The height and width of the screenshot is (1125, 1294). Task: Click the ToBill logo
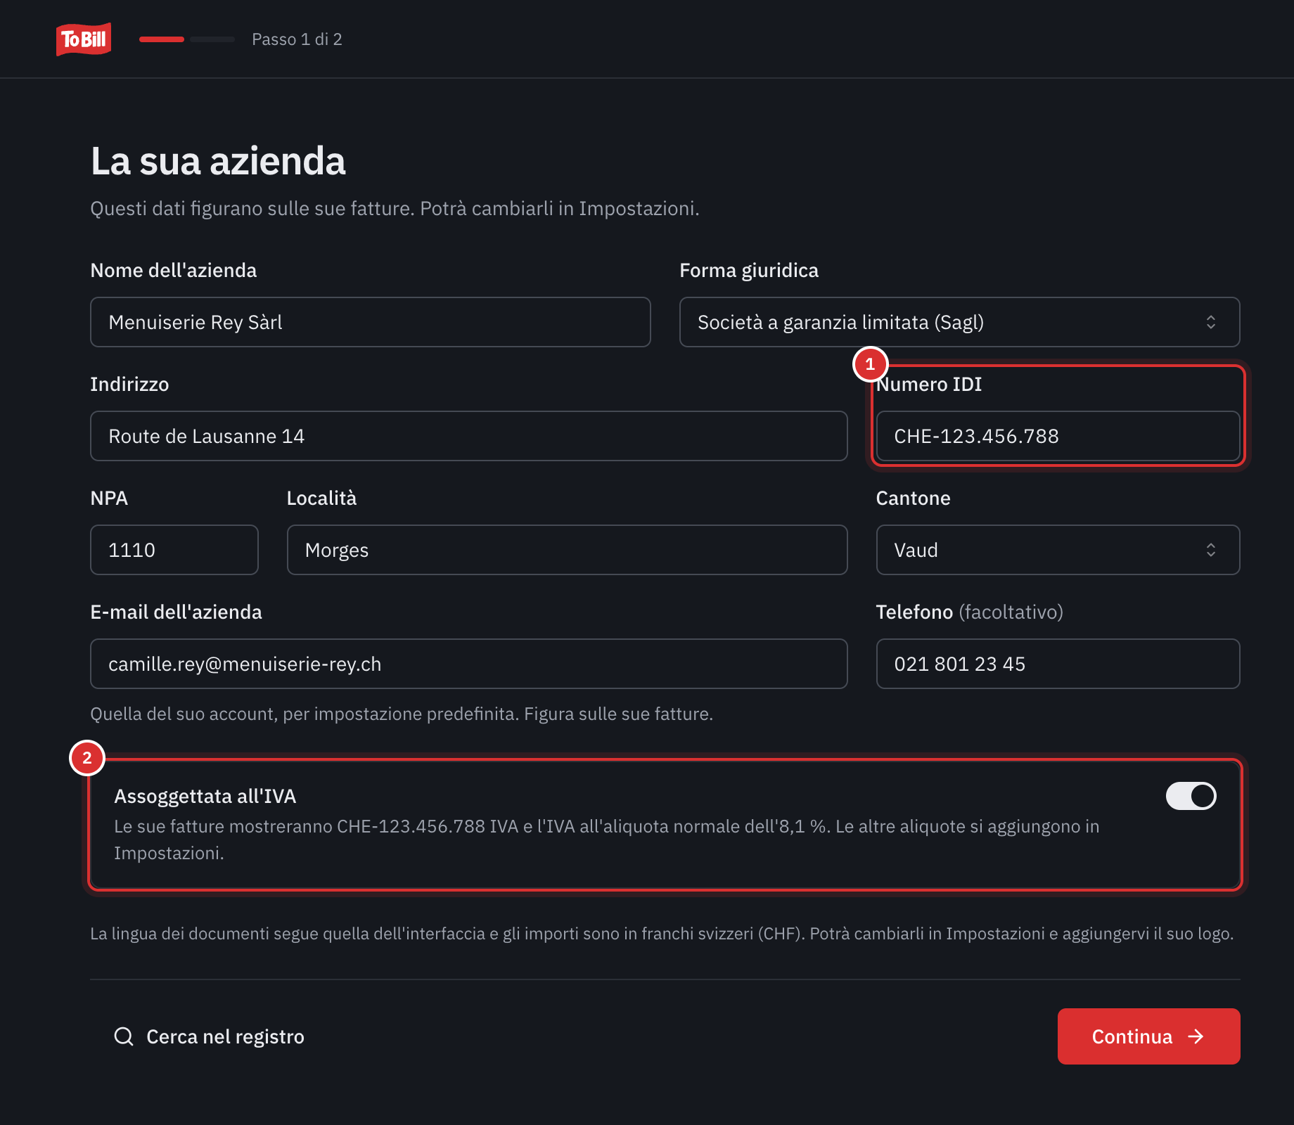coord(84,39)
